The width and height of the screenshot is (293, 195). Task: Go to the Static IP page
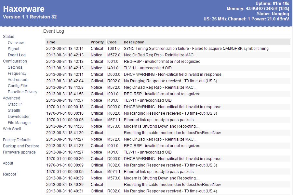point(15,104)
